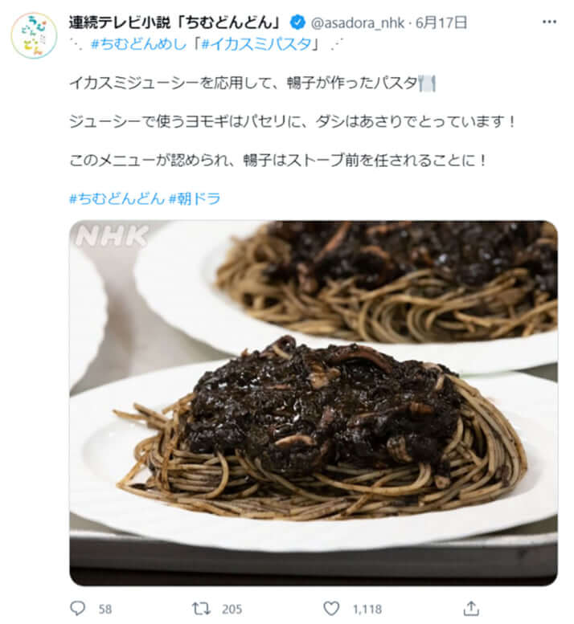Screen dimensions: 574x624
Task: Click the like count 1,118
Action: coord(367,609)
